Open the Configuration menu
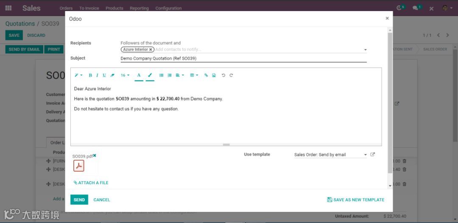This screenshot has width=458, height=223. 168,8
